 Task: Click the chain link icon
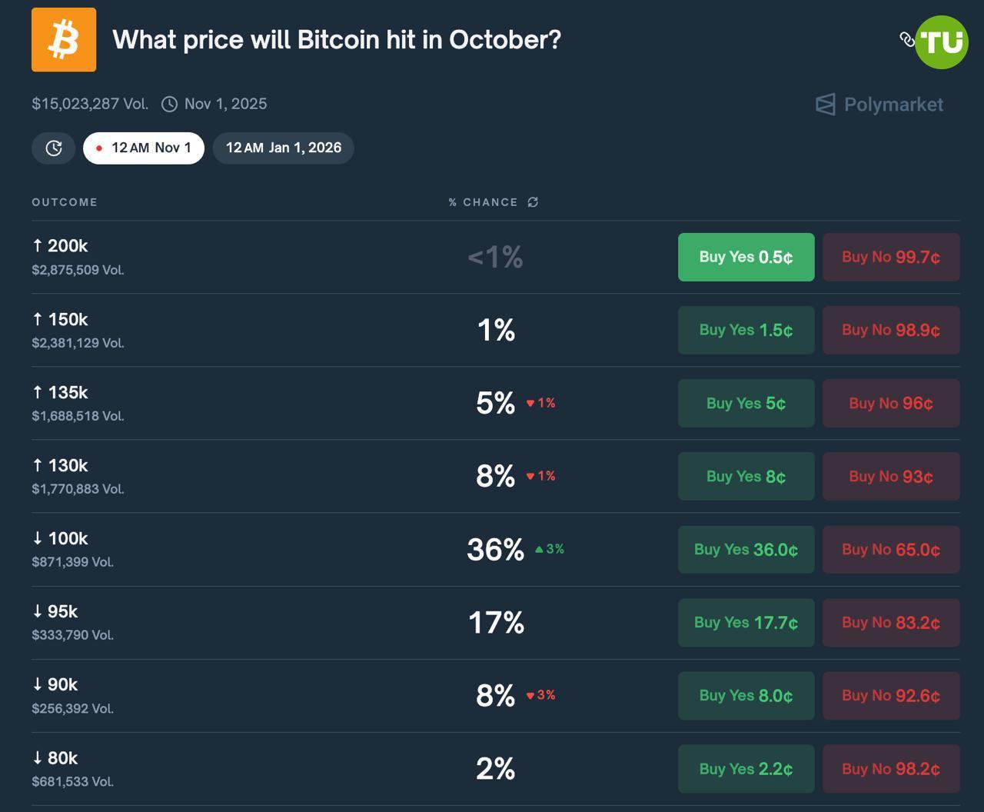point(907,39)
